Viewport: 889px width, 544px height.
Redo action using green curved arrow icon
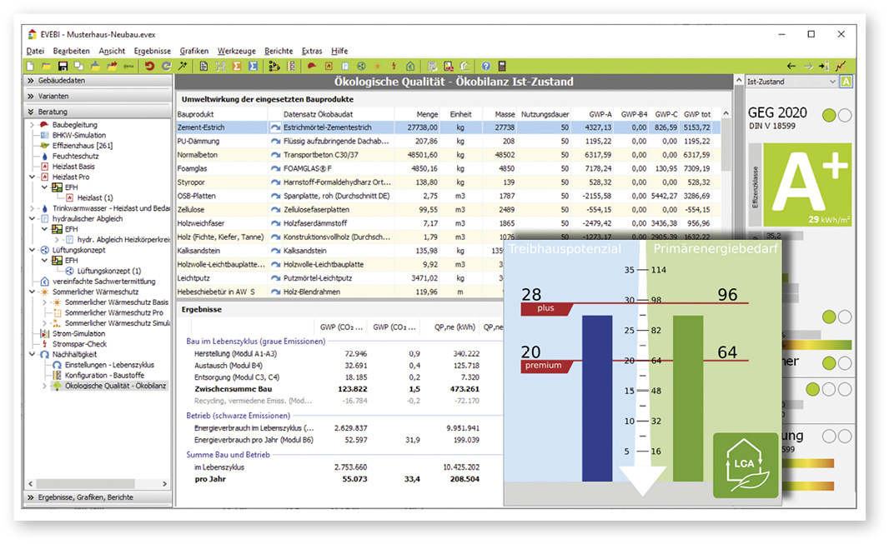point(165,66)
